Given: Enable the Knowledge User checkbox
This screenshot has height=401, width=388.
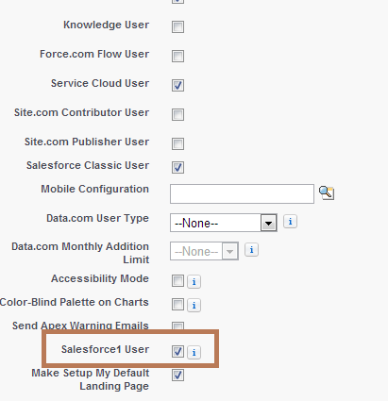Looking at the screenshot, I should [177, 26].
